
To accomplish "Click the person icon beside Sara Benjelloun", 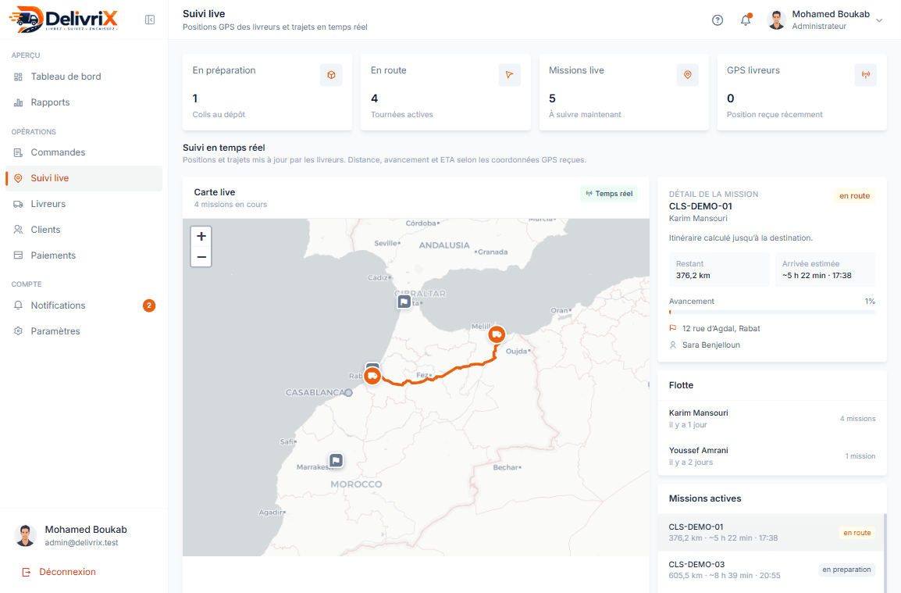I will click(x=673, y=345).
